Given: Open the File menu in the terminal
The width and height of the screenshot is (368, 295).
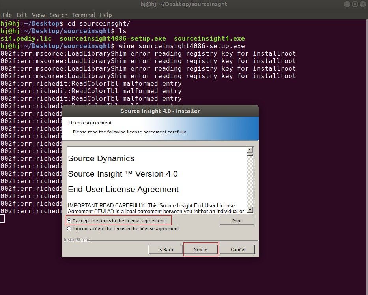Looking at the screenshot, I should click(7, 15).
